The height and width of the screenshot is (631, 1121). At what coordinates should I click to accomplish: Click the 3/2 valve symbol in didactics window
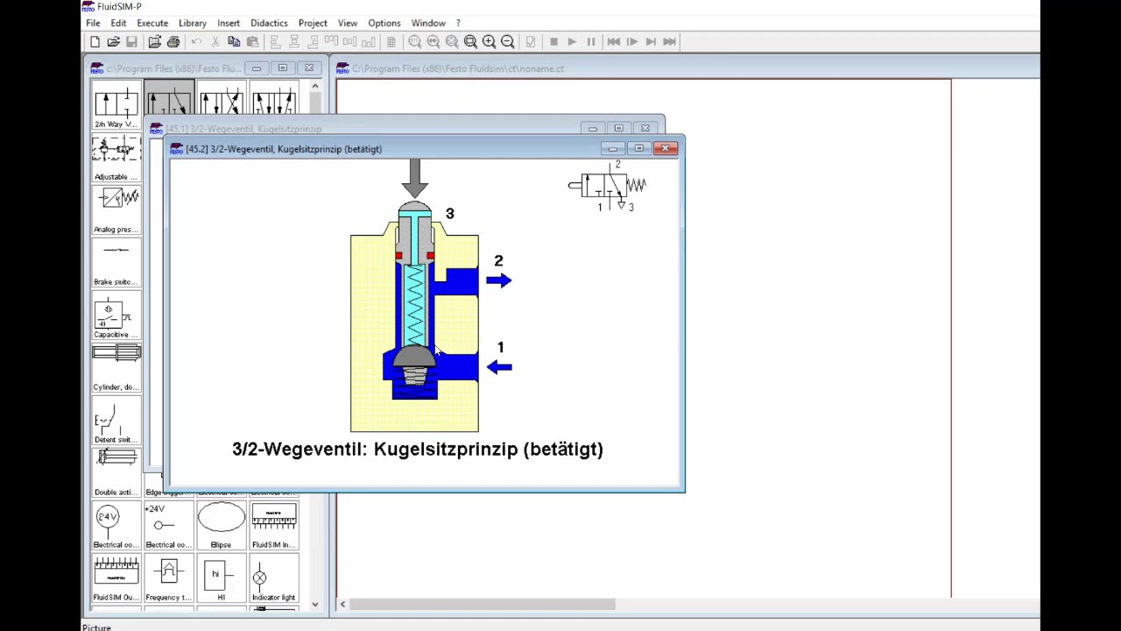[608, 186]
